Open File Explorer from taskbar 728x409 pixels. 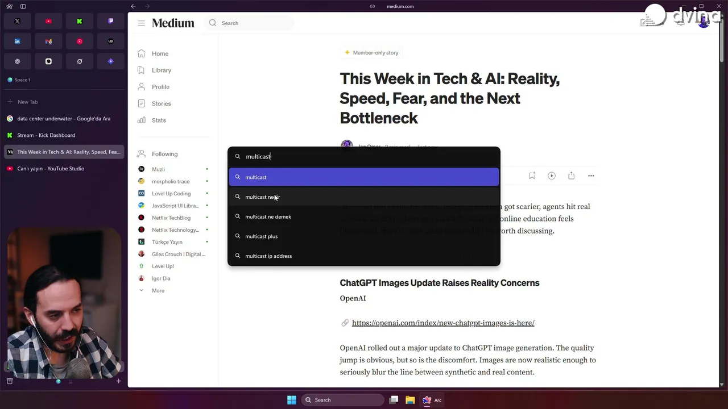(x=410, y=400)
